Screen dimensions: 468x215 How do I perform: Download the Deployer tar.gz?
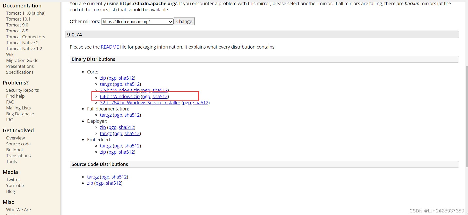tap(106, 134)
